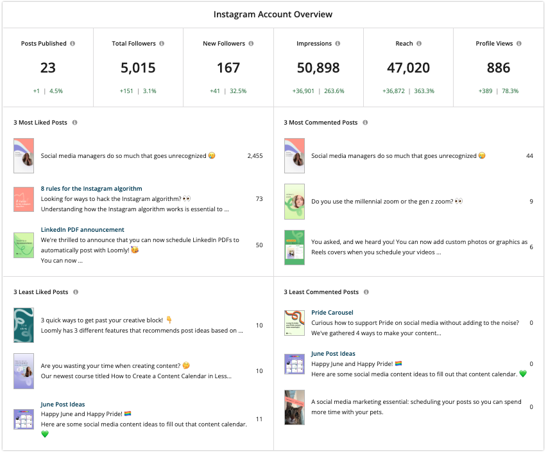Open the Pride Carousel post link
This screenshot has width=548, height=454.
332,312
